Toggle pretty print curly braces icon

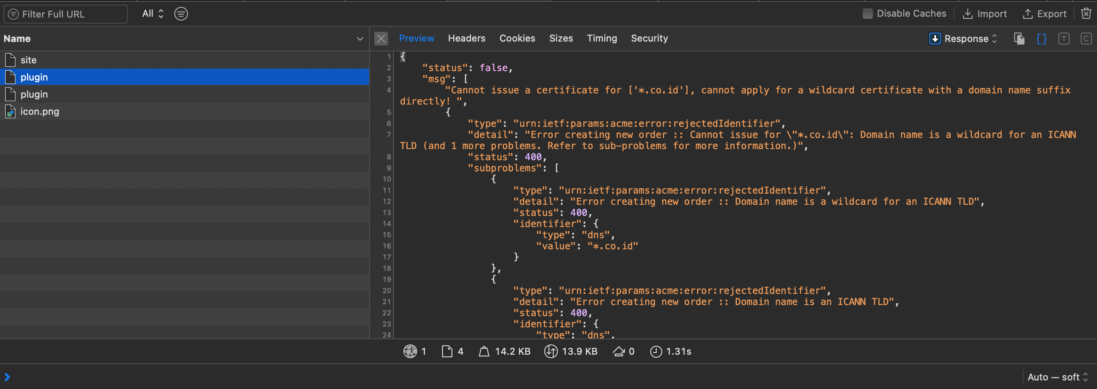click(1041, 39)
